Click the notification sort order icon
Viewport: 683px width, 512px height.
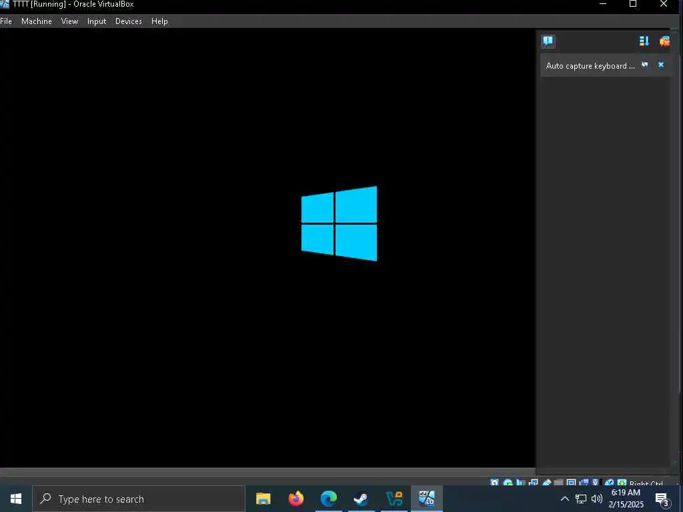tap(644, 41)
